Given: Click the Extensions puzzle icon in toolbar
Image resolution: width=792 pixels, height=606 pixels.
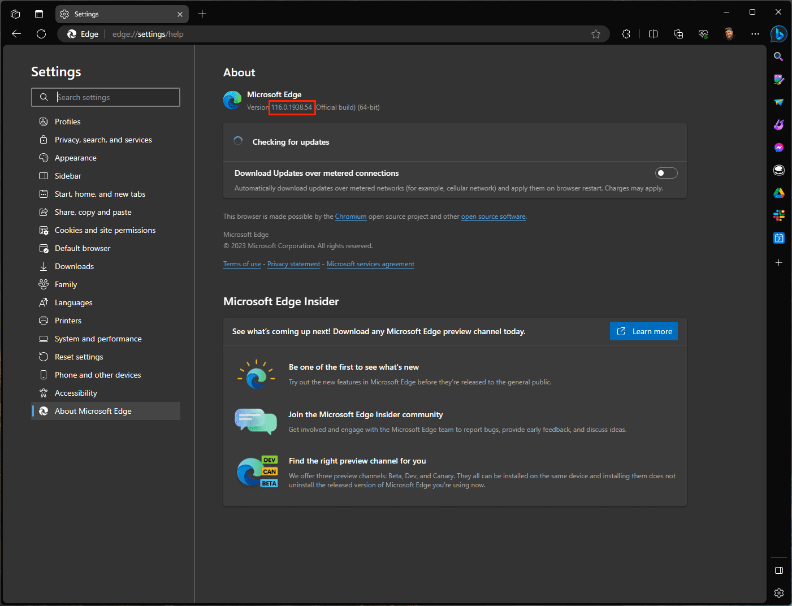Looking at the screenshot, I should [x=626, y=34].
